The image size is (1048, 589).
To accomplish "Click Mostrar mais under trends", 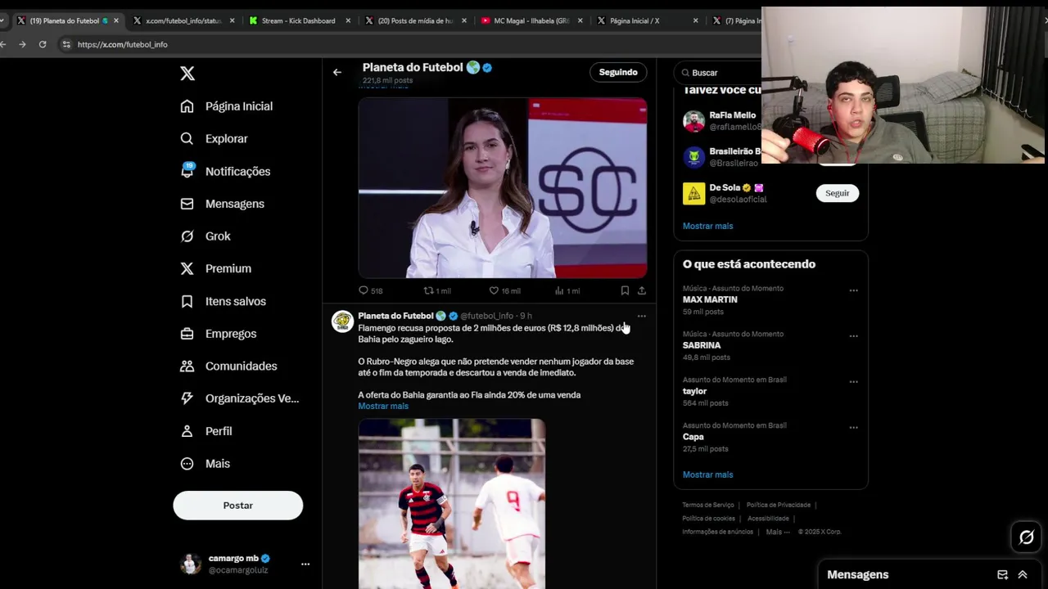I will (x=708, y=474).
